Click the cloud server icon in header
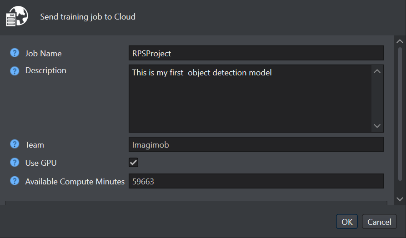This screenshot has width=406, height=238. [17, 16]
